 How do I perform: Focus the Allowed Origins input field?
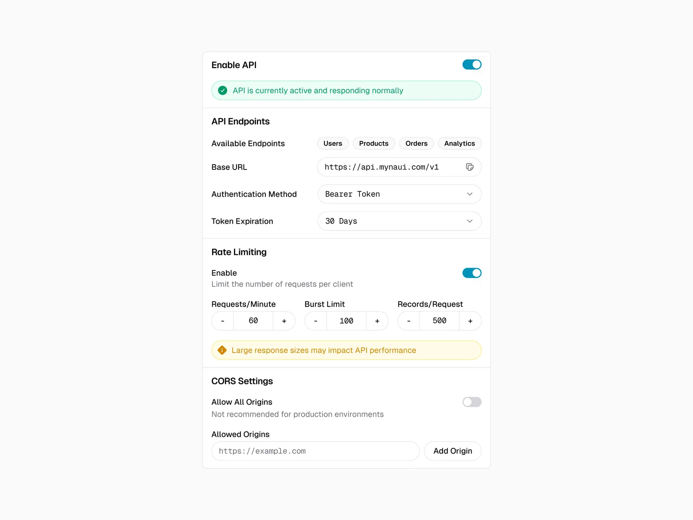tap(315, 451)
